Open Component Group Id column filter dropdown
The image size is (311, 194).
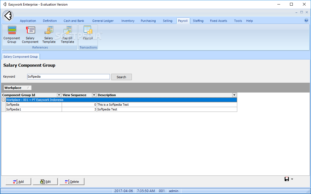pos(59,95)
